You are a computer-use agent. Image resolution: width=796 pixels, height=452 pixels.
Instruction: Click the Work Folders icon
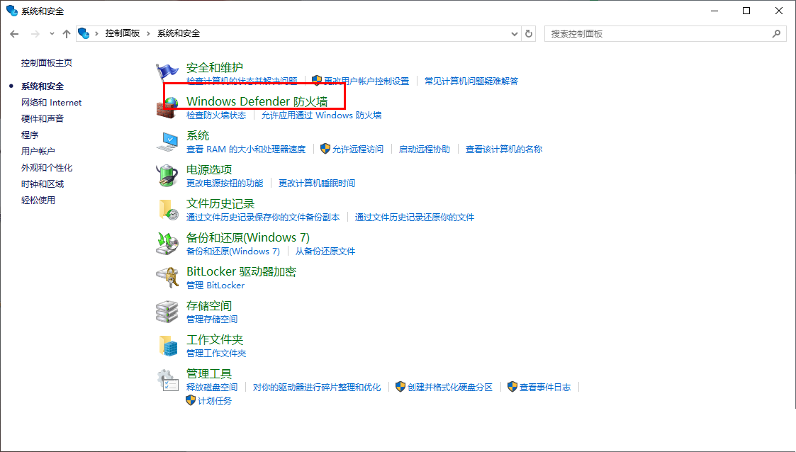tap(168, 346)
